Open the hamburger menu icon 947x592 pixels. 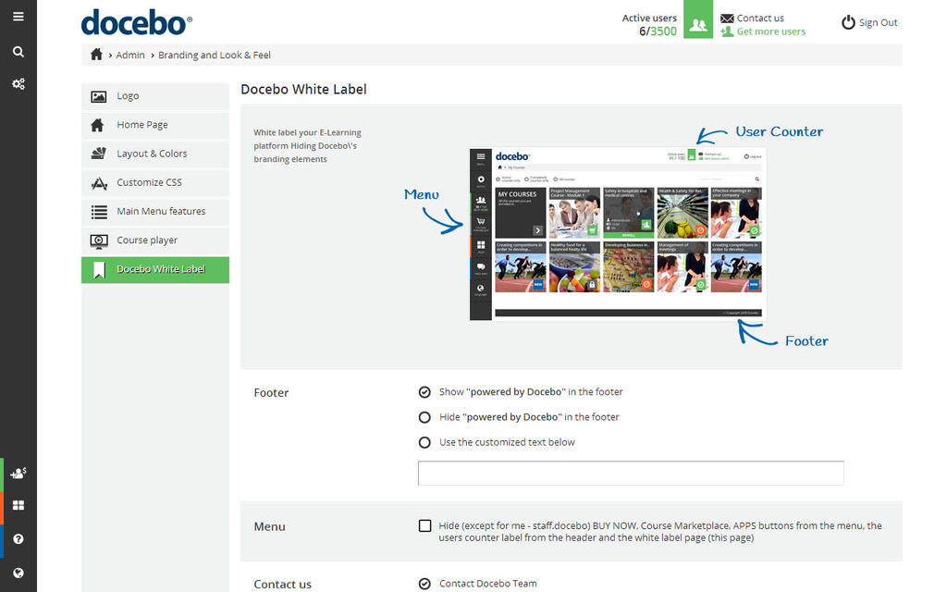(18, 17)
